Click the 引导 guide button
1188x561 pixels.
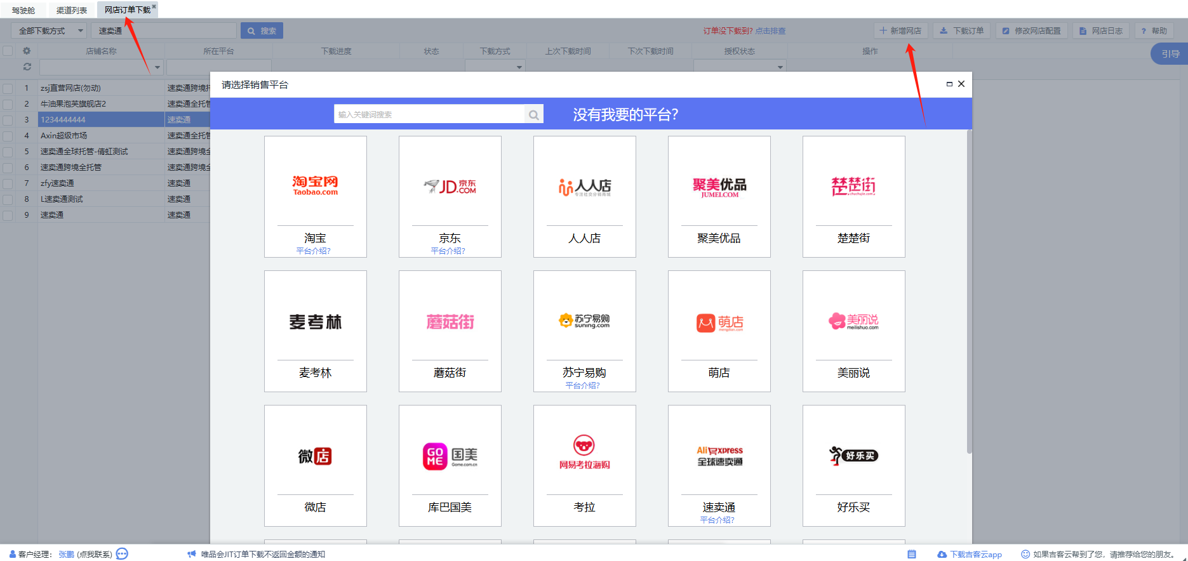1170,54
